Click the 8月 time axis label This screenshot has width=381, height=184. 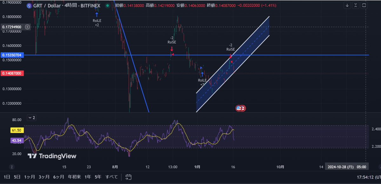[x=115, y=167]
